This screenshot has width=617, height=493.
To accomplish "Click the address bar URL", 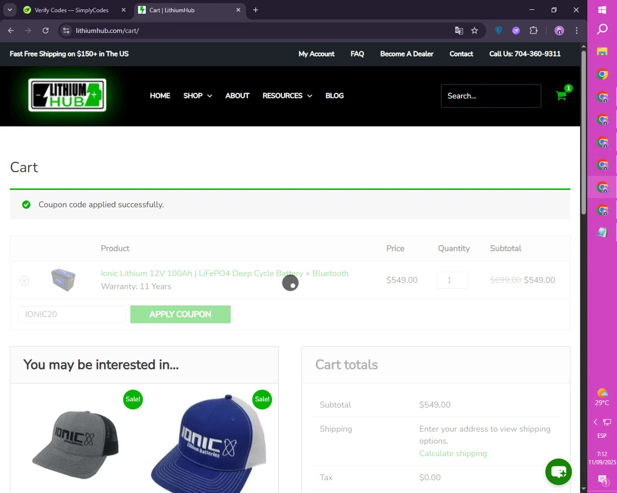I will click(107, 30).
